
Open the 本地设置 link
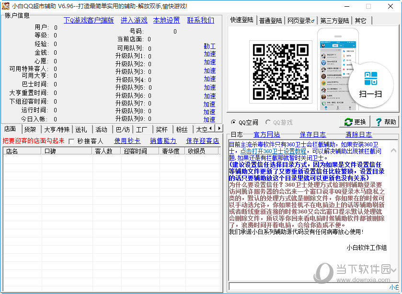click(166, 20)
